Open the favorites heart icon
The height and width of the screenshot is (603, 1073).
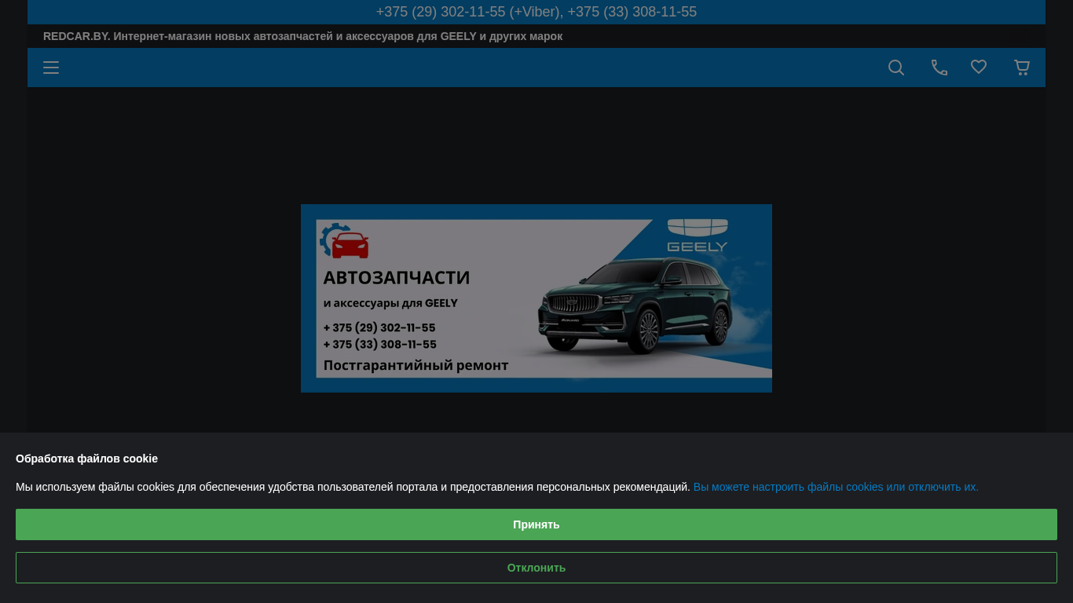point(979,68)
